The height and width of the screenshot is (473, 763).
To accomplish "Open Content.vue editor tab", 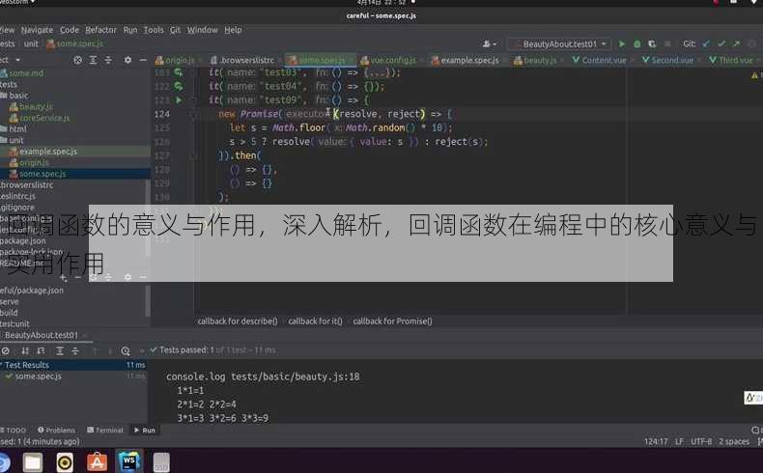I will click(600, 60).
